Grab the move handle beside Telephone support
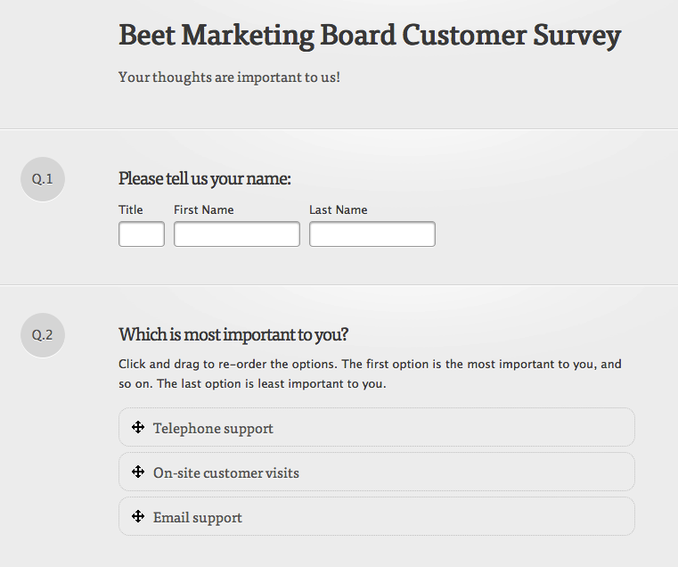 [138, 427]
